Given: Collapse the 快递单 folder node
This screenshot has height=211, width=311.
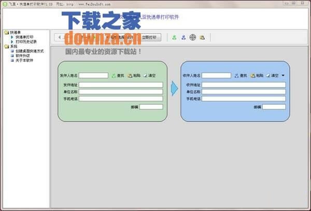Looking at the screenshot, I should click(x=7, y=32).
